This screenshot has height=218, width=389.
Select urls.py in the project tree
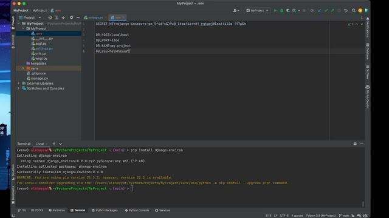pos(41,53)
